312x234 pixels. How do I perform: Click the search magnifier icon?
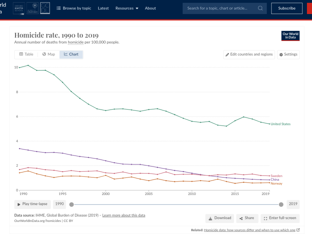[260, 8]
